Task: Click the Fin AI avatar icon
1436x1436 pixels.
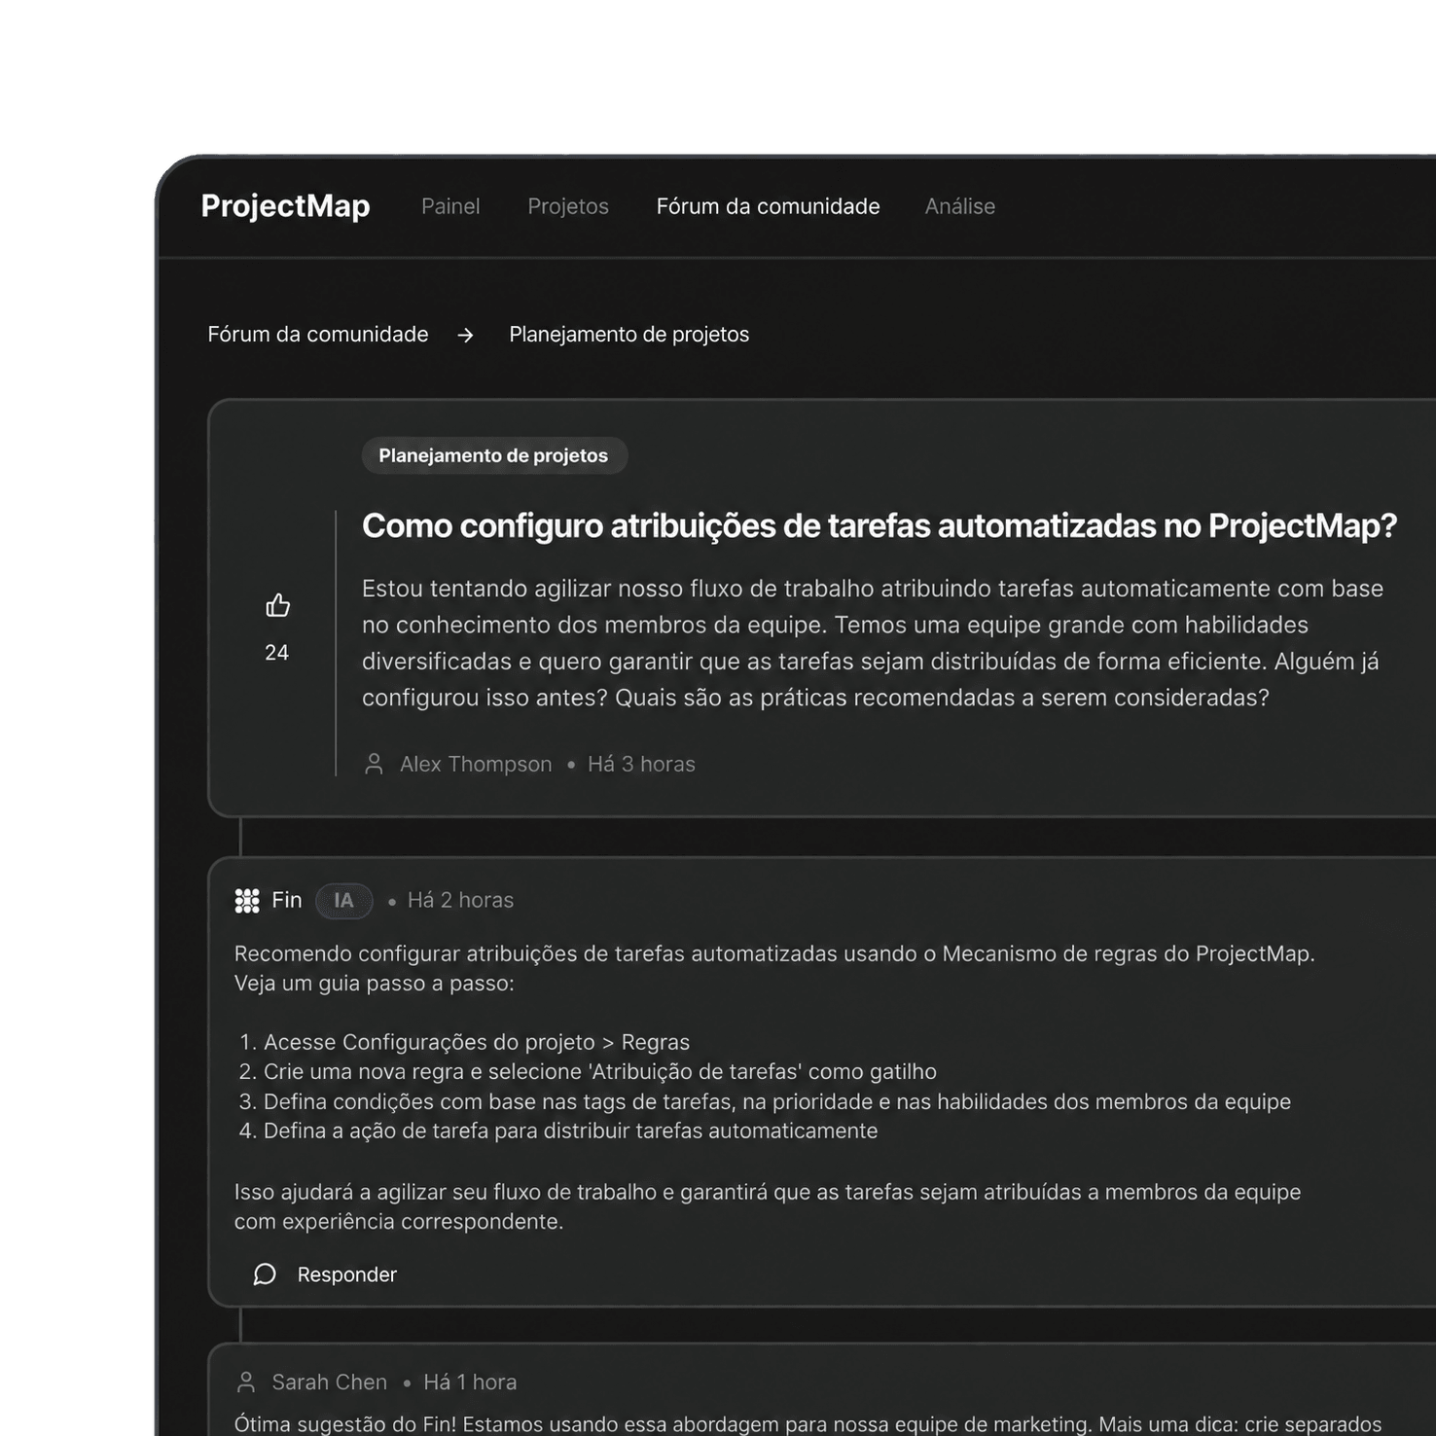Action: click(x=247, y=901)
